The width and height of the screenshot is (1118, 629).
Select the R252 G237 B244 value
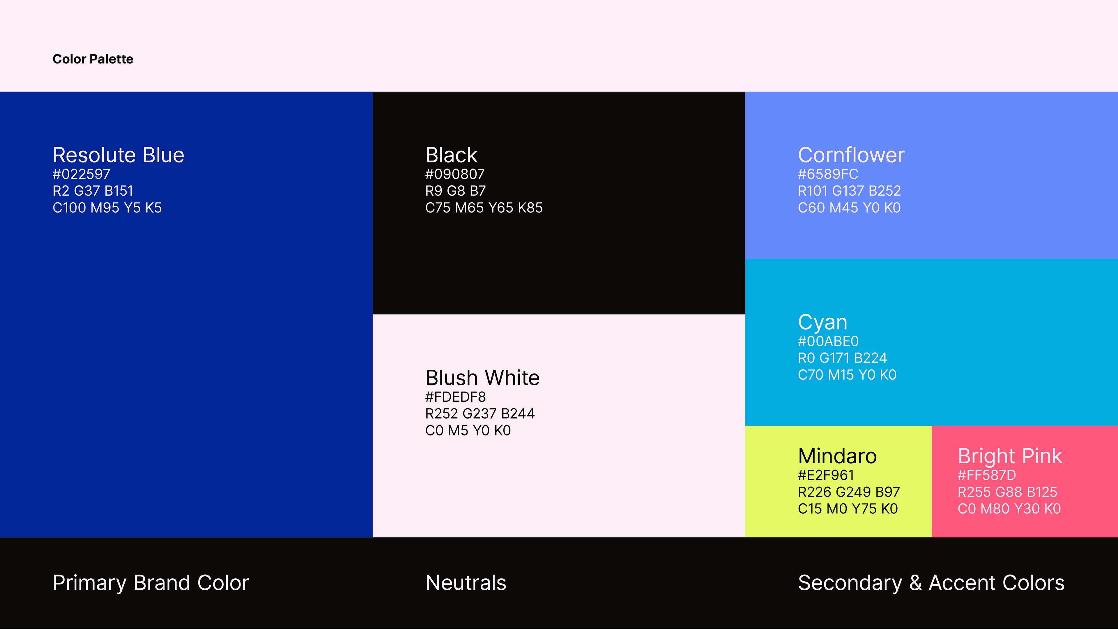[480, 414]
